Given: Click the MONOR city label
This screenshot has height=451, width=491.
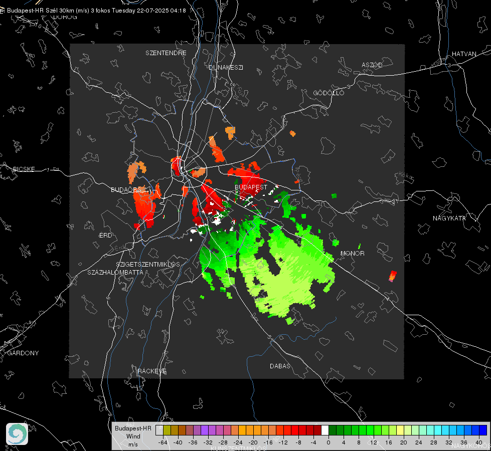Looking at the screenshot, I should click(x=352, y=253).
